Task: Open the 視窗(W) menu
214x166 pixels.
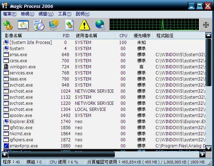Action: point(46,14)
